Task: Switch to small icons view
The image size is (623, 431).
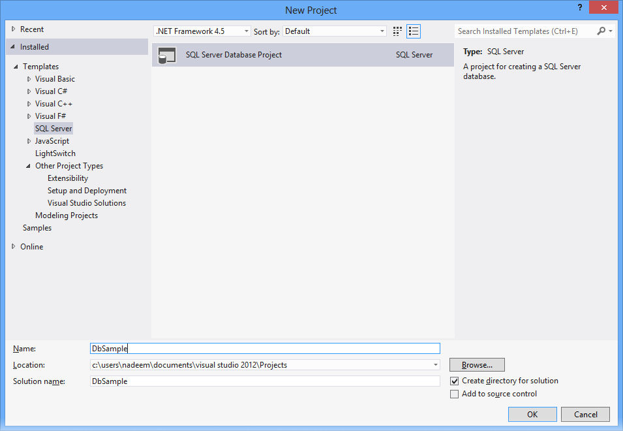Action: (x=397, y=31)
